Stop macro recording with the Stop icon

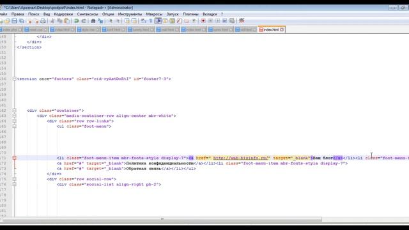point(210,21)
